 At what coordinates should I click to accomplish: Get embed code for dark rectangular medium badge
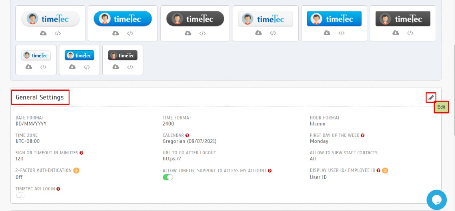click(x=410, y=33)
